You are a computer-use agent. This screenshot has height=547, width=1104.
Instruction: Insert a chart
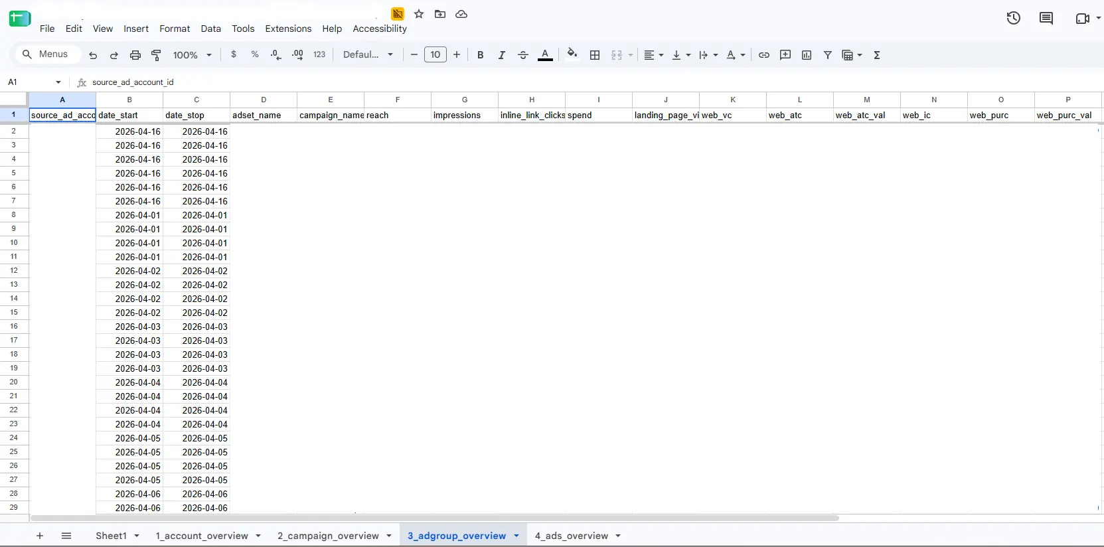point(807,55)
